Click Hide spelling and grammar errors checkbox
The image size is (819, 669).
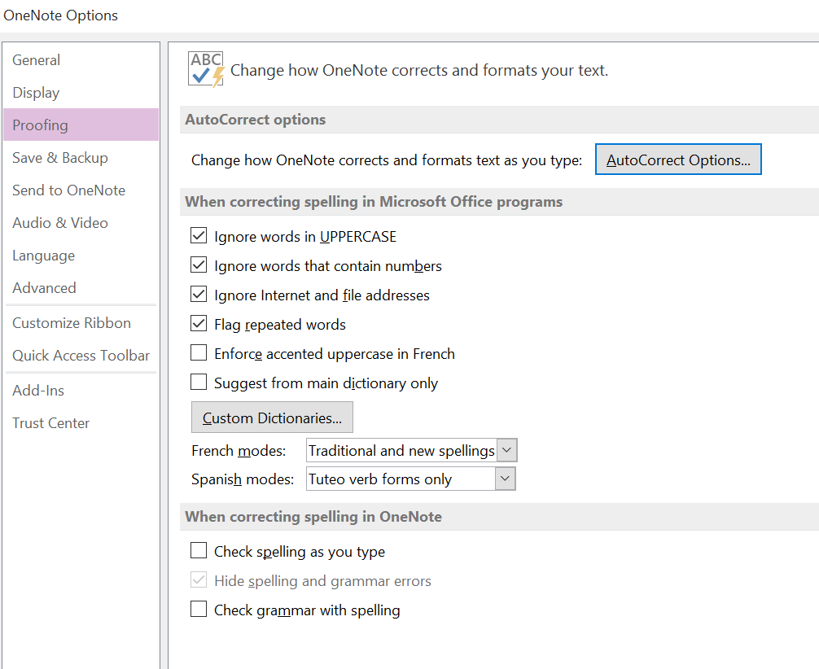[199, 580]
